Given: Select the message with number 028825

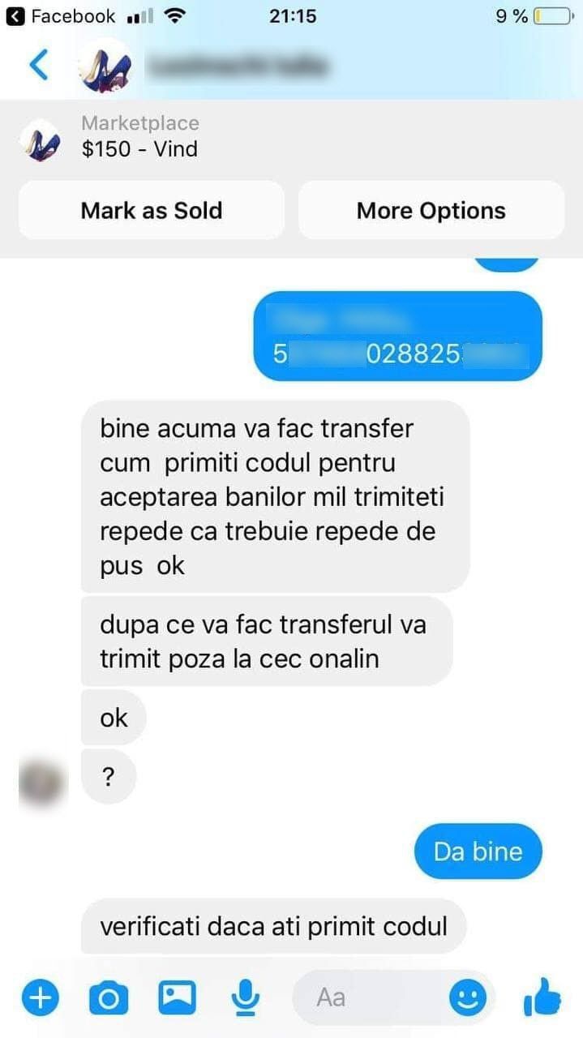Looking at the screenshot, I should pyautogui.click(x=398, y=336).
